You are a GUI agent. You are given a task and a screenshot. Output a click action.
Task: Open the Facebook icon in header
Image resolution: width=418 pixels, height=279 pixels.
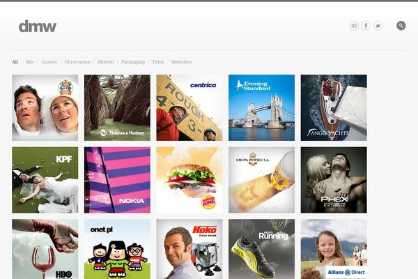click(366, 26)
